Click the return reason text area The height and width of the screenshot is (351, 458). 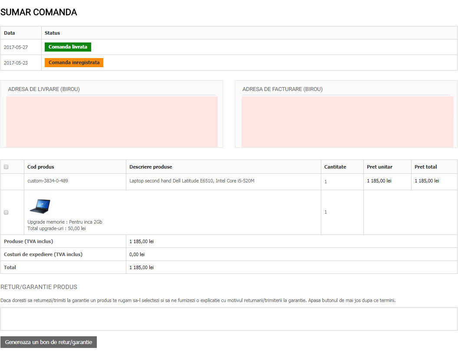229,319
